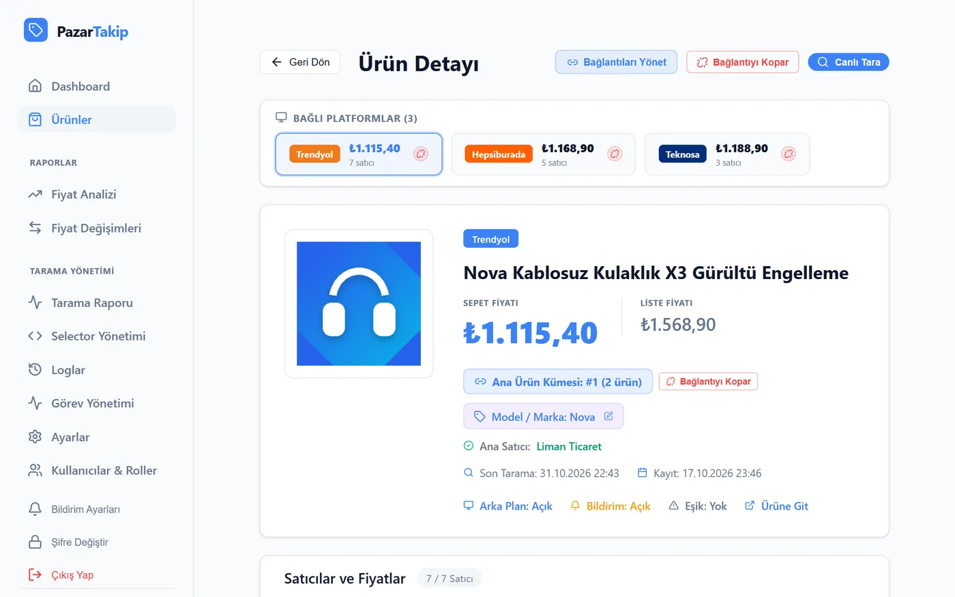Click the ₺1.115,40 basket price
Screen dimensions: 955x597
pos(531,333)
